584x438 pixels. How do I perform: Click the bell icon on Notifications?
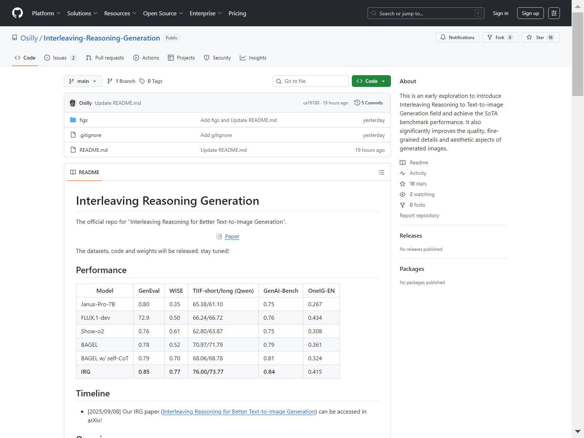click(x=443, y=37)
